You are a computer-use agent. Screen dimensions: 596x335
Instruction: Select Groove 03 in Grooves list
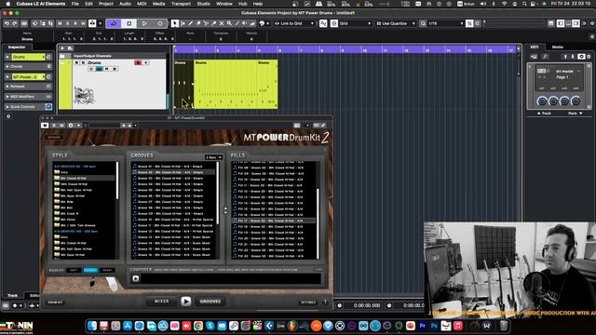point(173,178)
